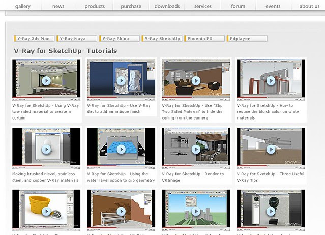Play the black sphere sculpture video

[x=271, y=212]
